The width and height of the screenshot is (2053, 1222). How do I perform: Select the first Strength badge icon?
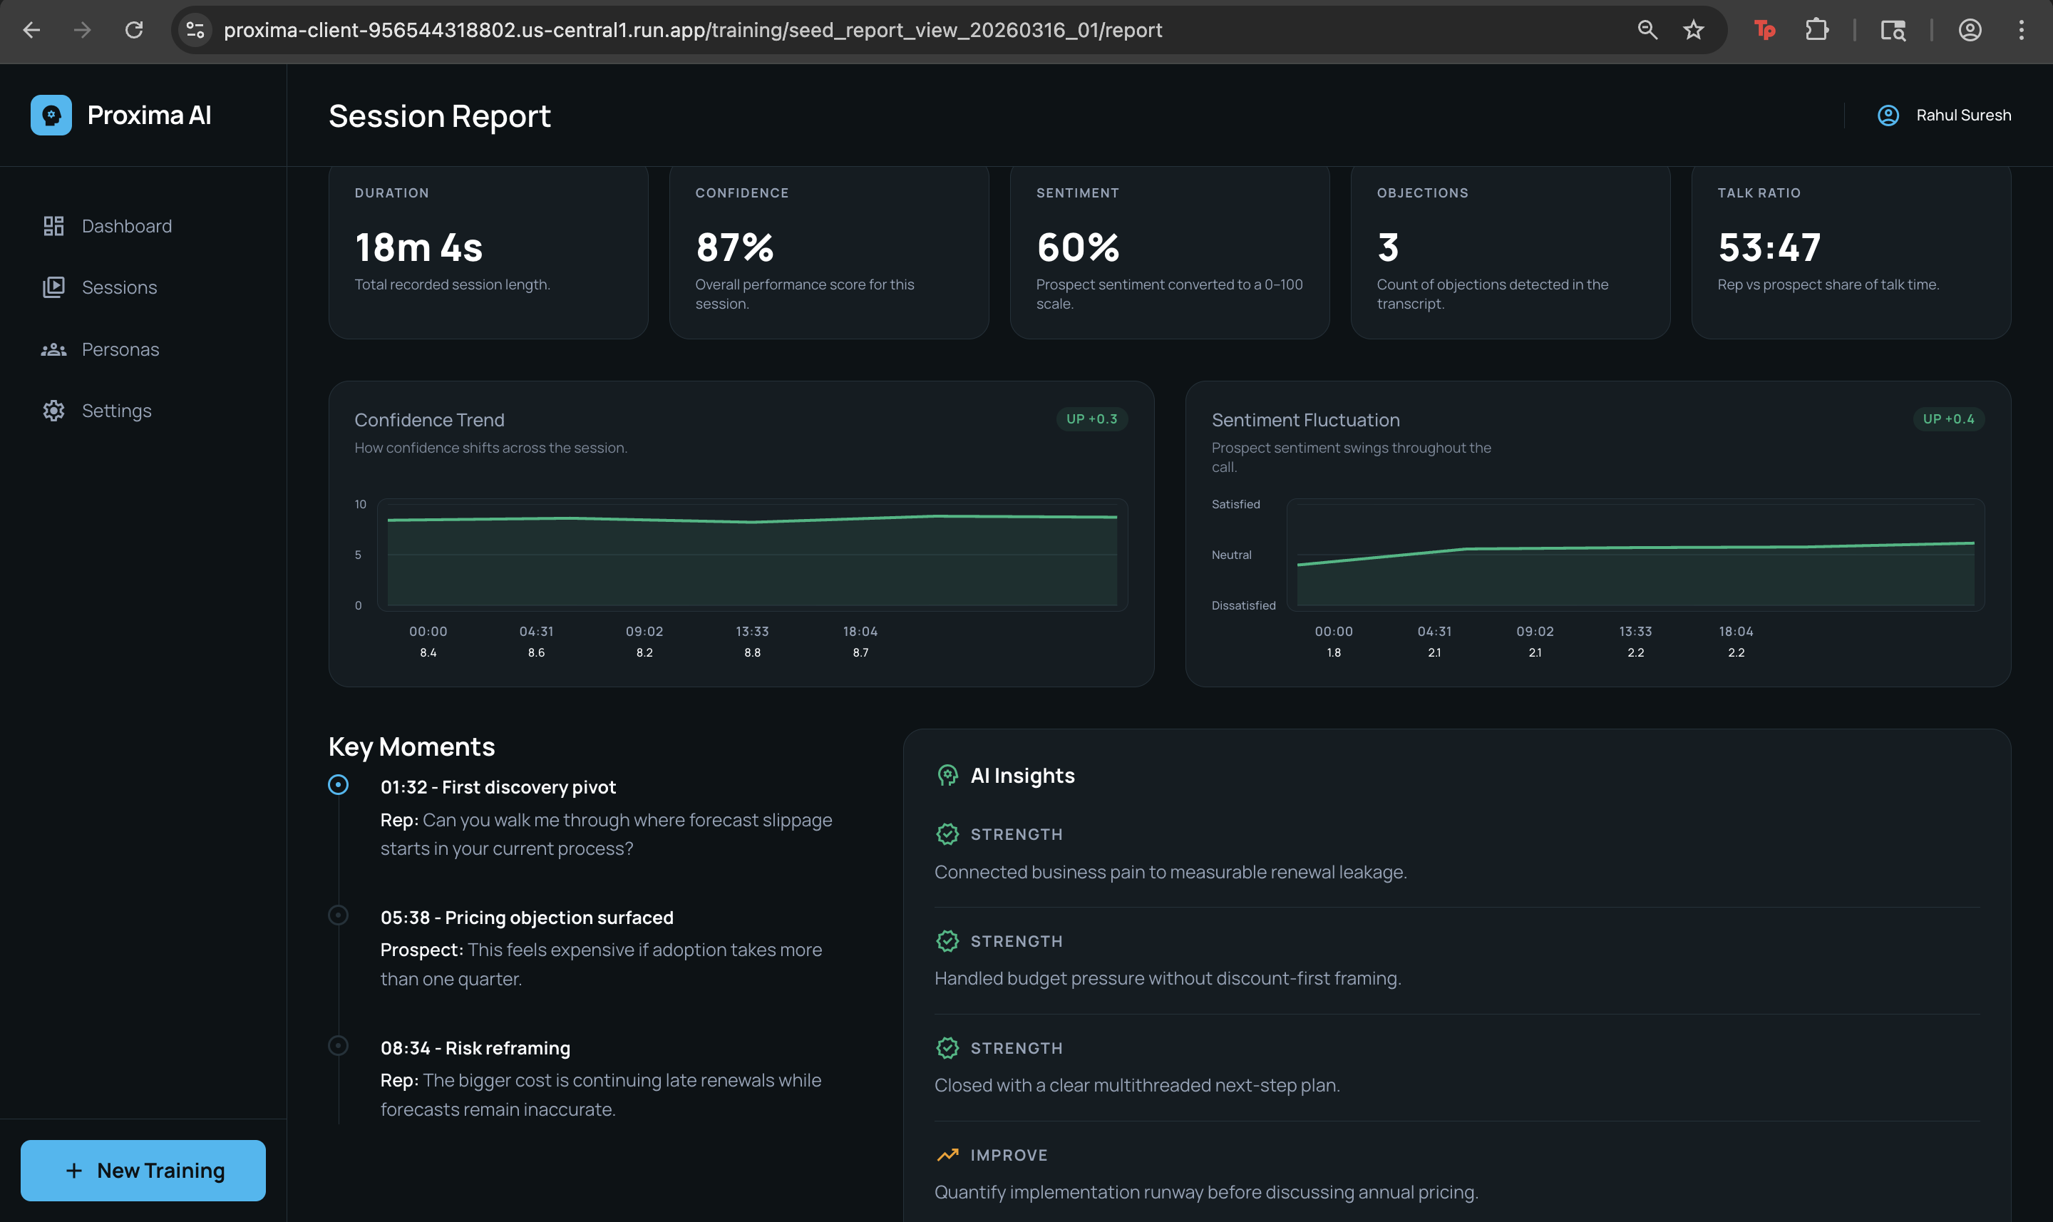pos(948,833)
